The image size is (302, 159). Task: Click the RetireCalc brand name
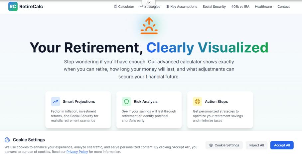(x=31, y=7)
